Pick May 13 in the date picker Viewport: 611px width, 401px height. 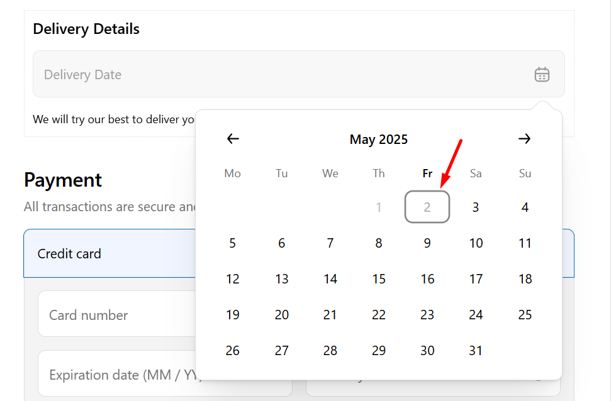click(x=282, y=279)
